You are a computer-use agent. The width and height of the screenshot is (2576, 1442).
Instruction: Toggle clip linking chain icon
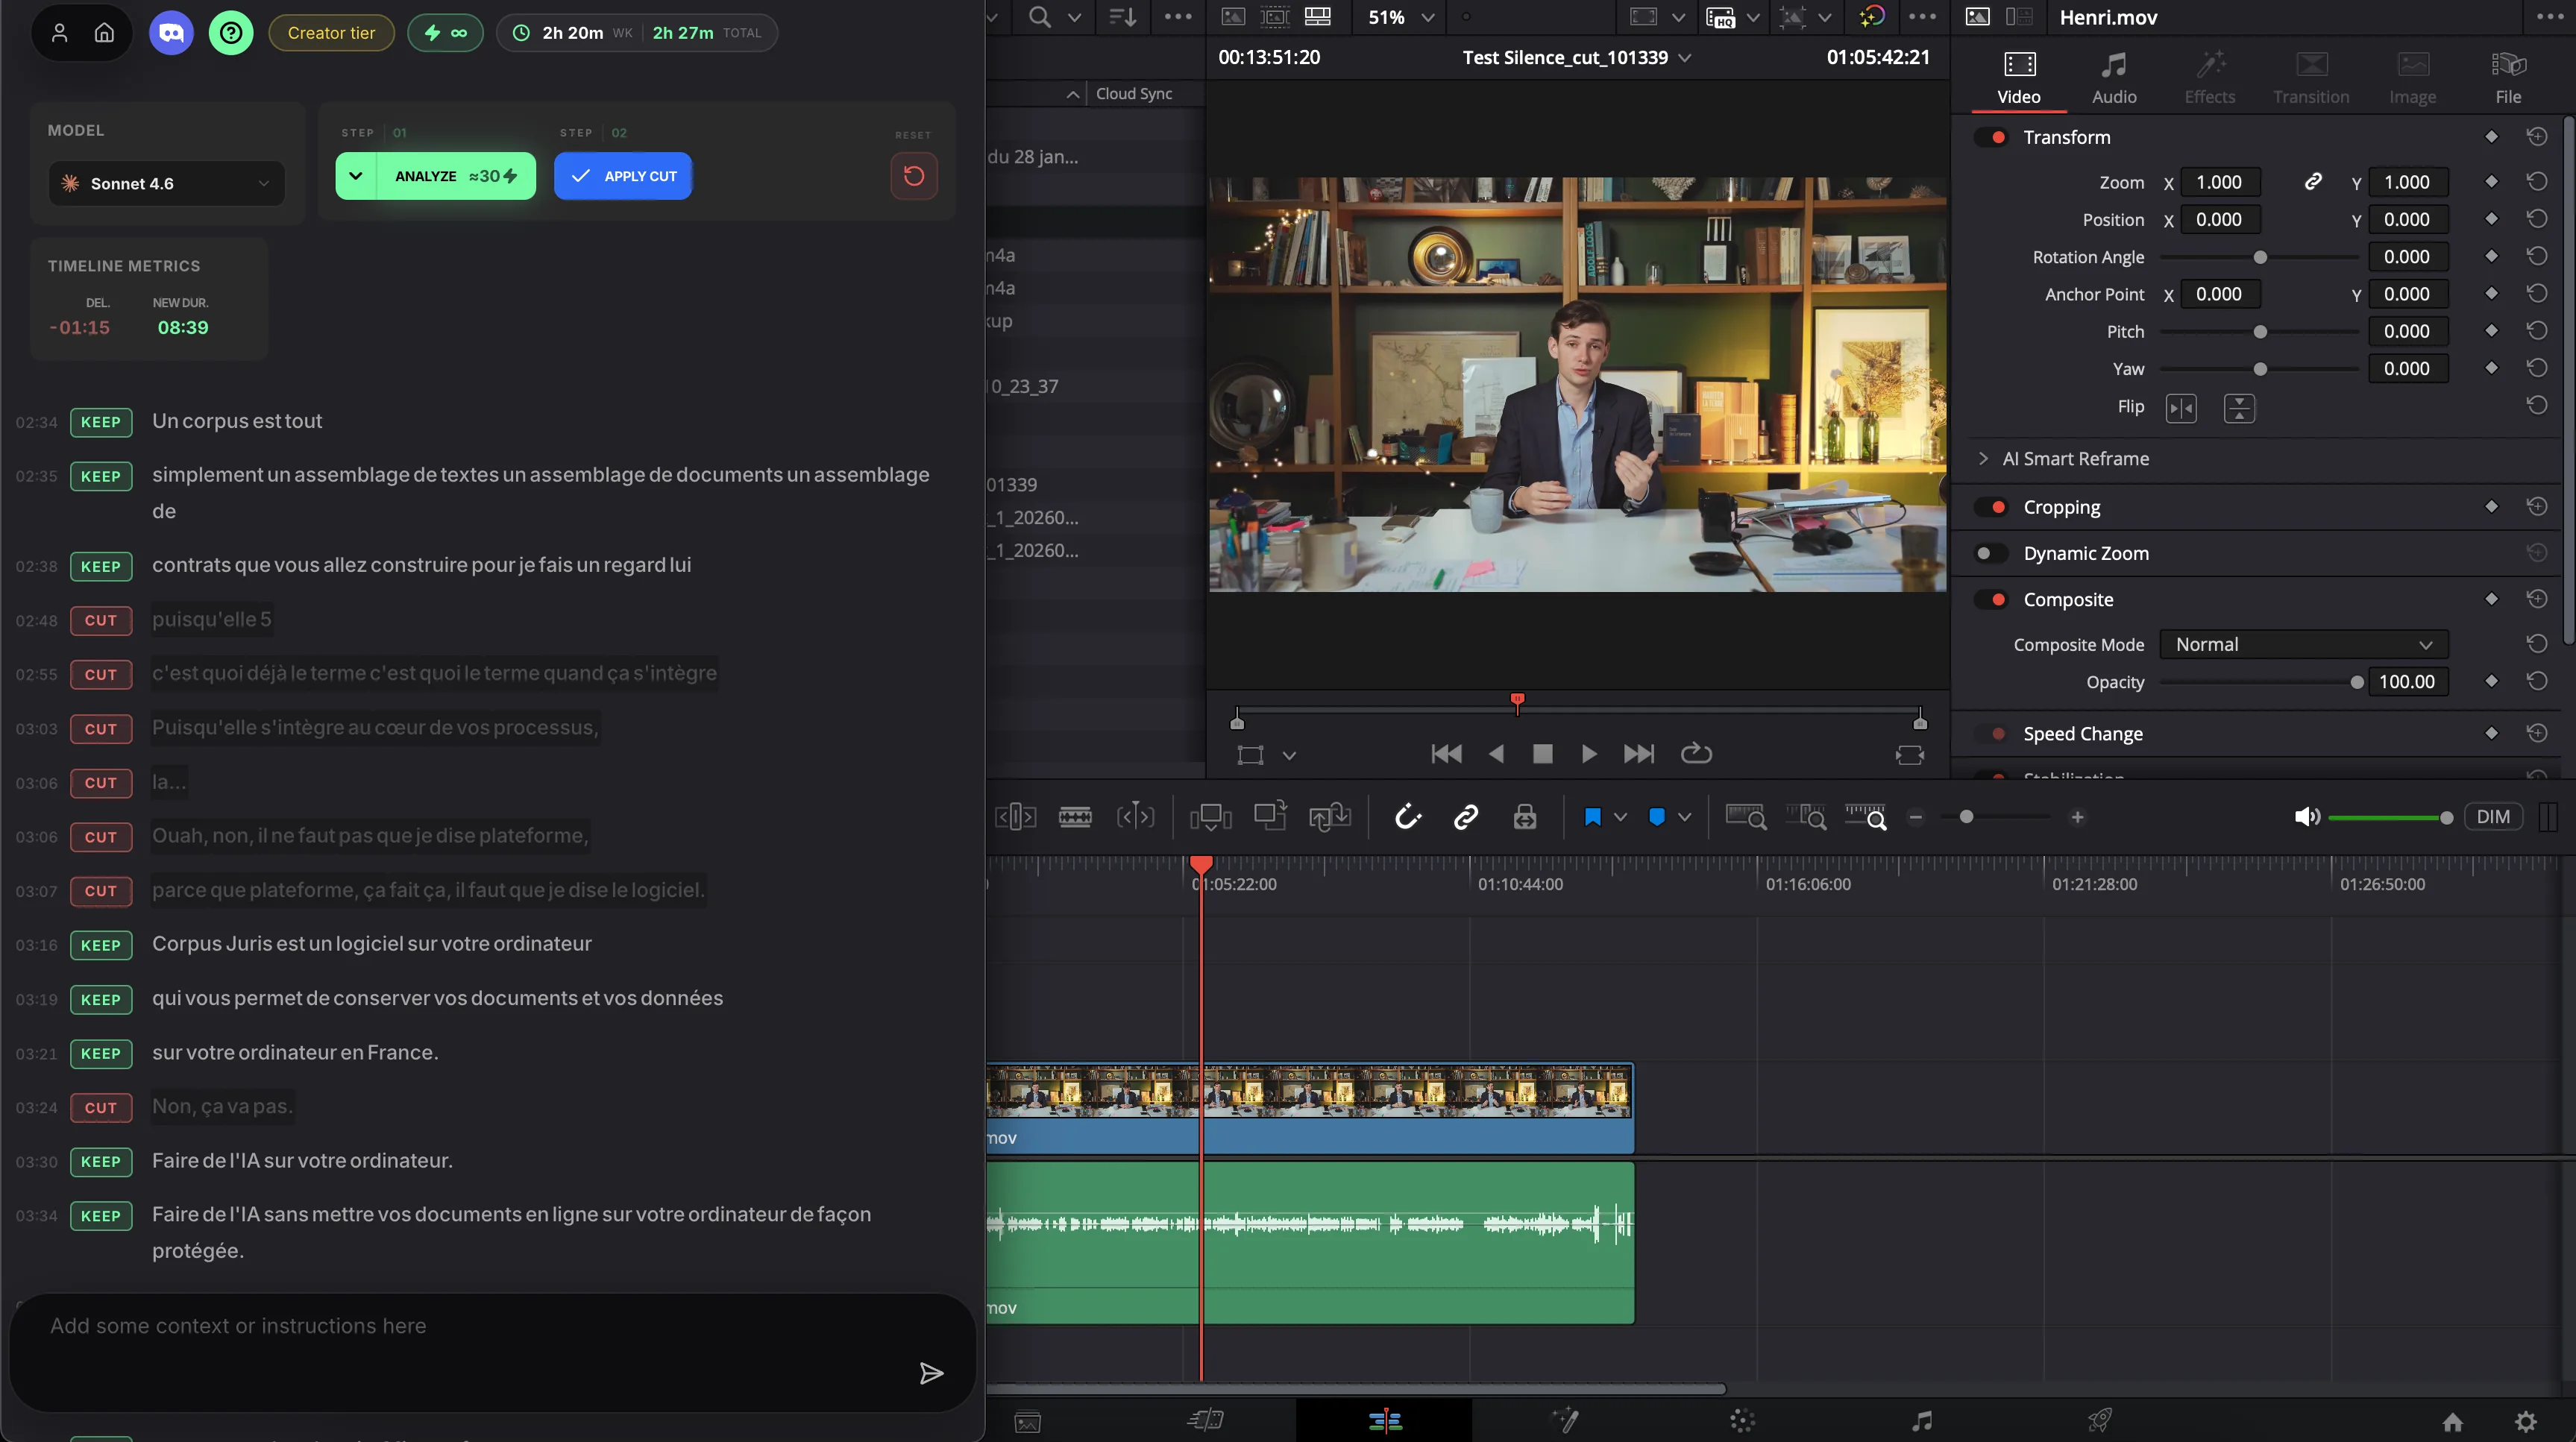pos(1466,817)
